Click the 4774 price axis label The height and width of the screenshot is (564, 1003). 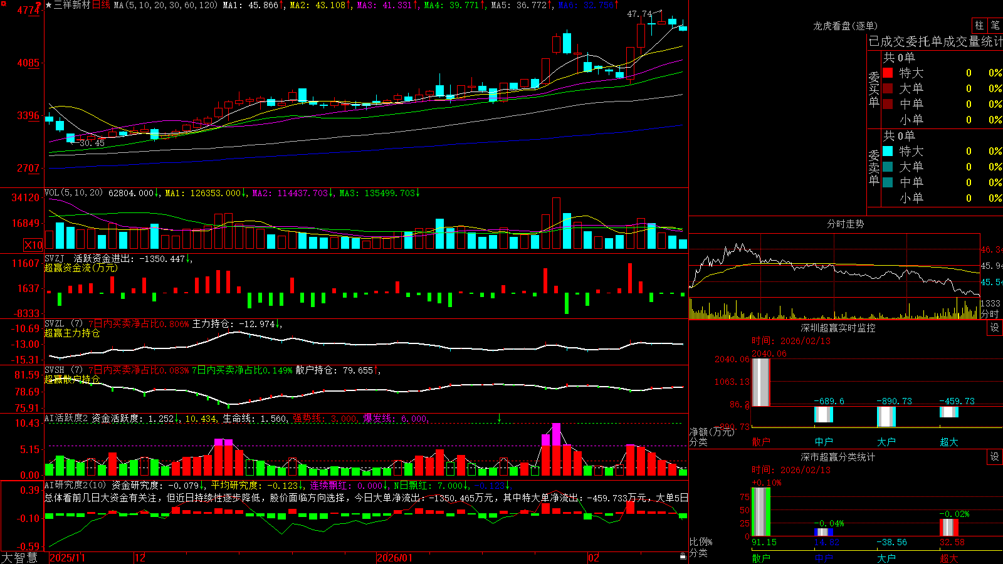coord(28,10)
